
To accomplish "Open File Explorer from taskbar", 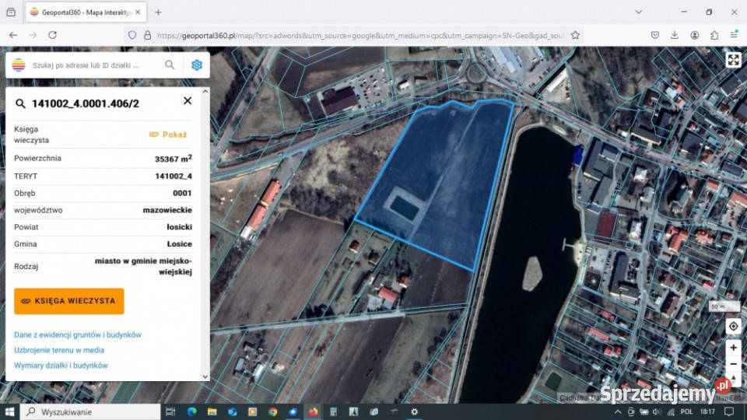I will [212, 412].
